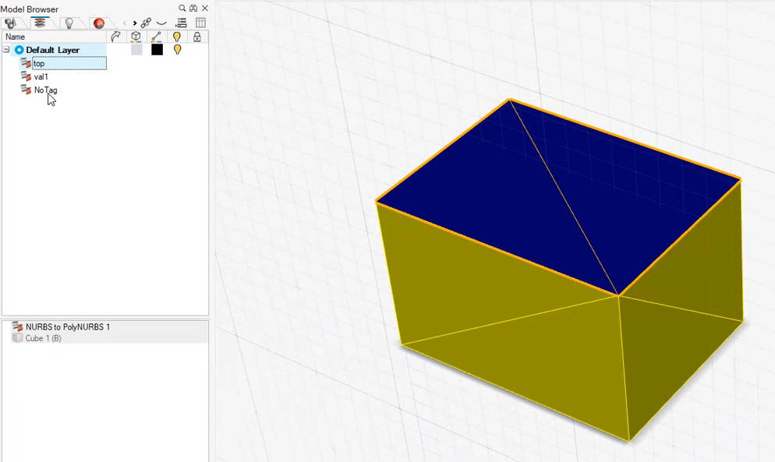Click the table columns icon

point(200,23)
